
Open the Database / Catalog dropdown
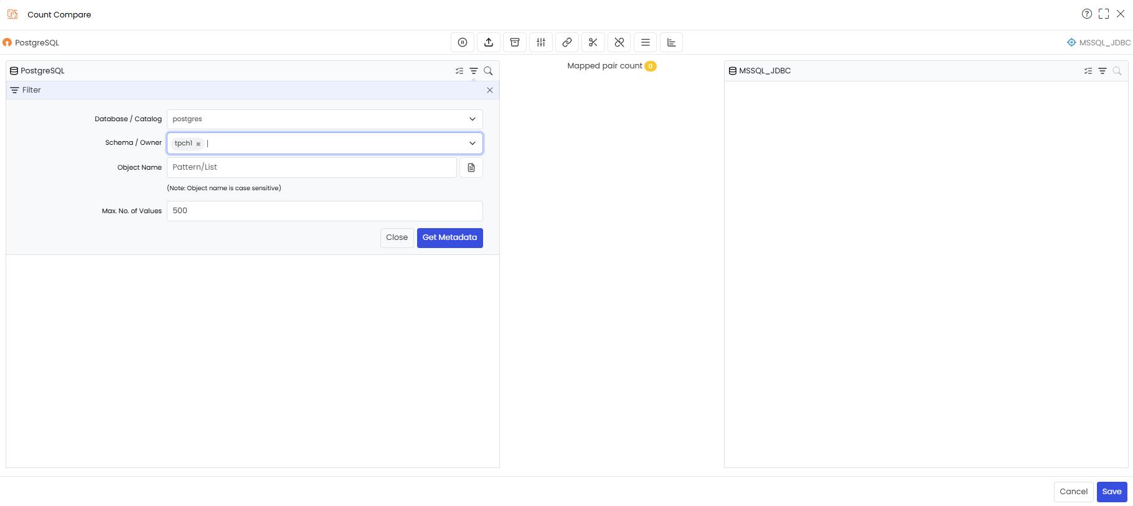pos(325,119)
